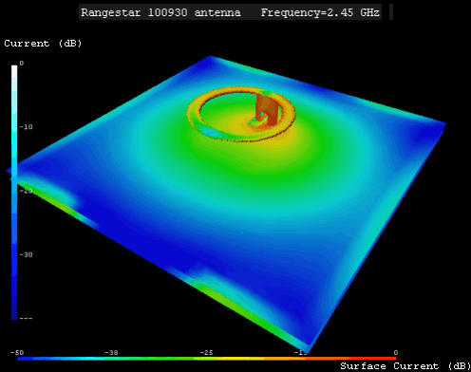Click the white top of Current scale
Screen dimensions: 471x372
(x=14, y=71)
